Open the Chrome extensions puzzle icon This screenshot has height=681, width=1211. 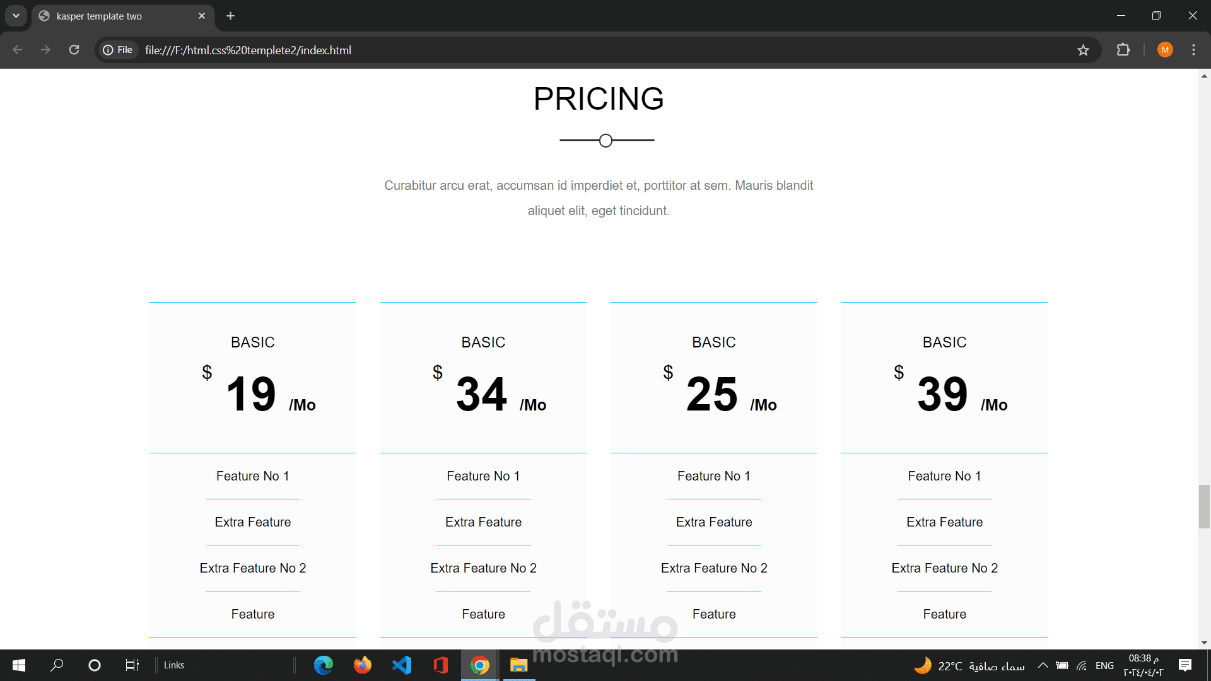click(1123, 50)
